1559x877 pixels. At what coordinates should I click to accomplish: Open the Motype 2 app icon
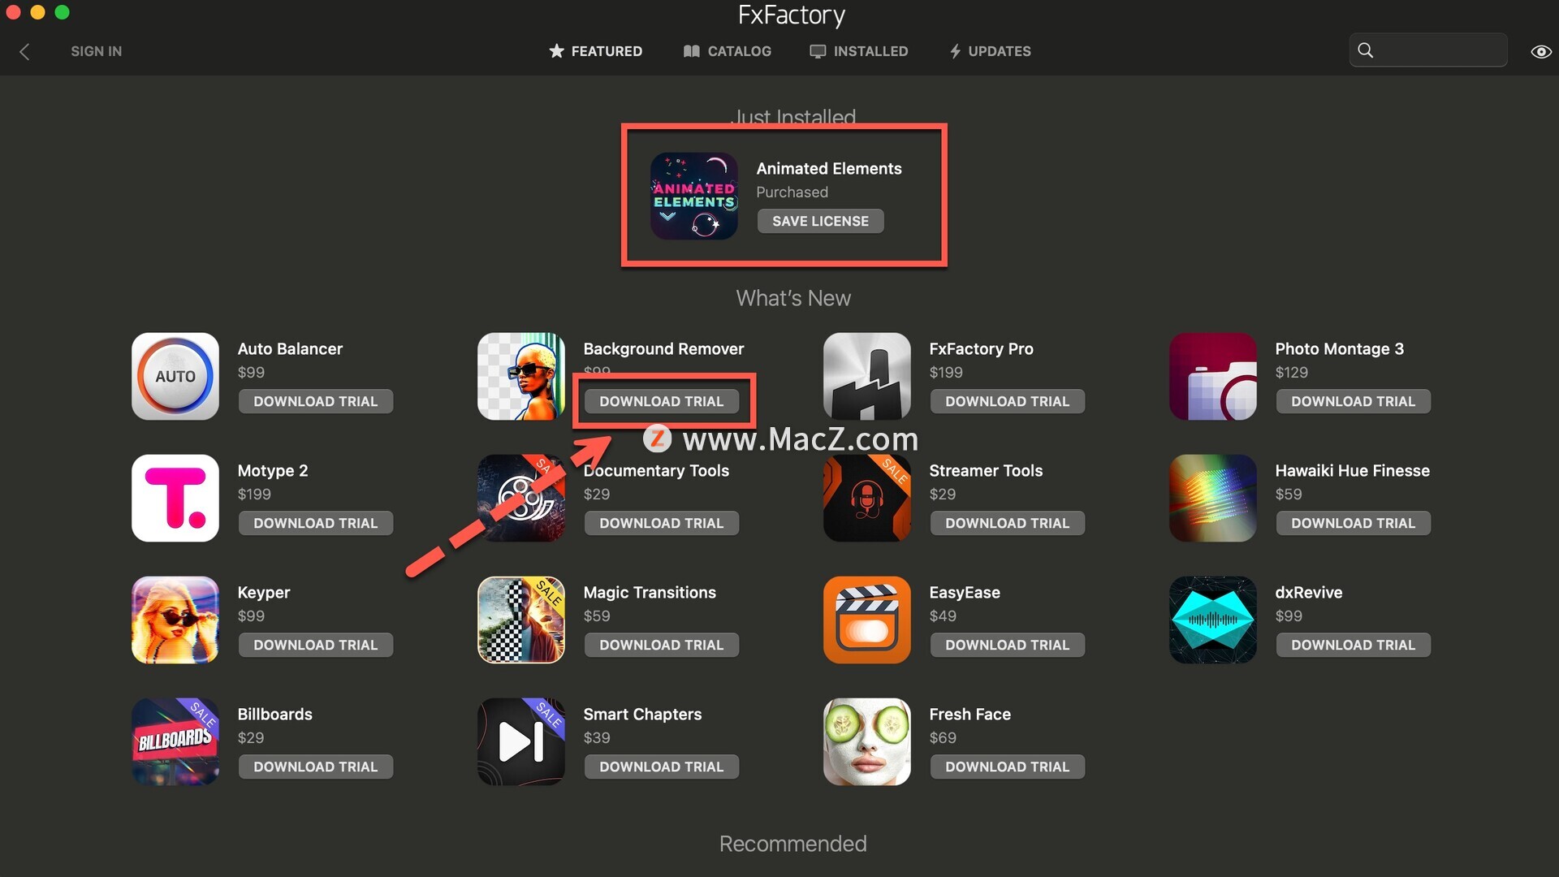pyautogui.click(x=175, y=498)
